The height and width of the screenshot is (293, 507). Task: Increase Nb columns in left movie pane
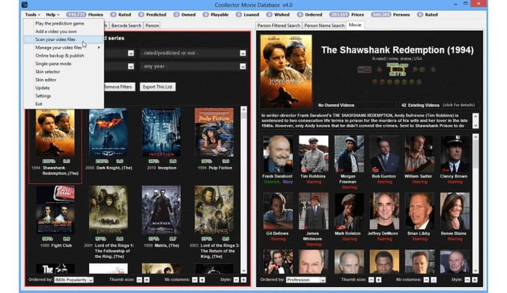pos(202,280)
